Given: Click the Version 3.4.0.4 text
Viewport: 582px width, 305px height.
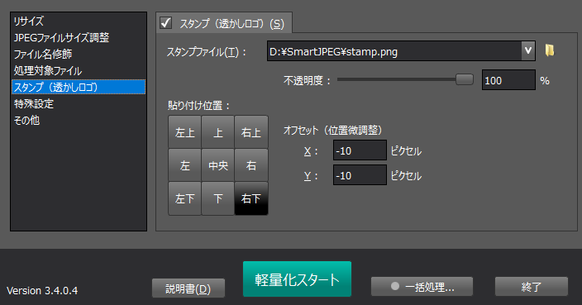Looking at the screenshot, I should [x=42, y=290].
